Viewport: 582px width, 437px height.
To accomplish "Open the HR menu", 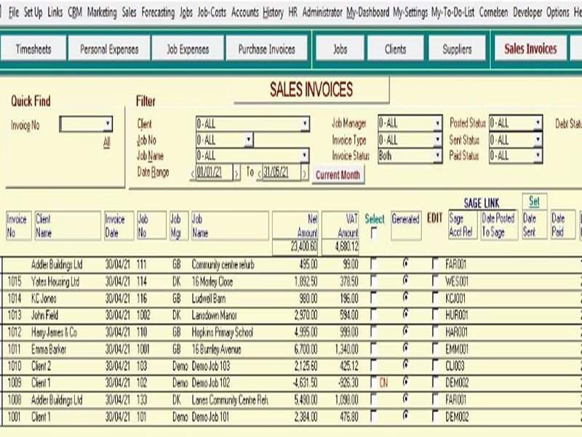I will coord(293,12).
